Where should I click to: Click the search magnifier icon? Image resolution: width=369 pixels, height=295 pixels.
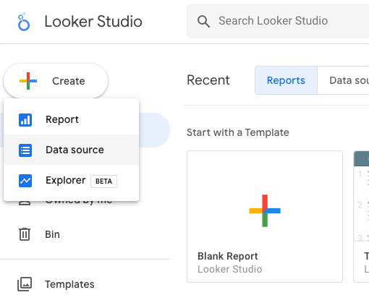203,21
